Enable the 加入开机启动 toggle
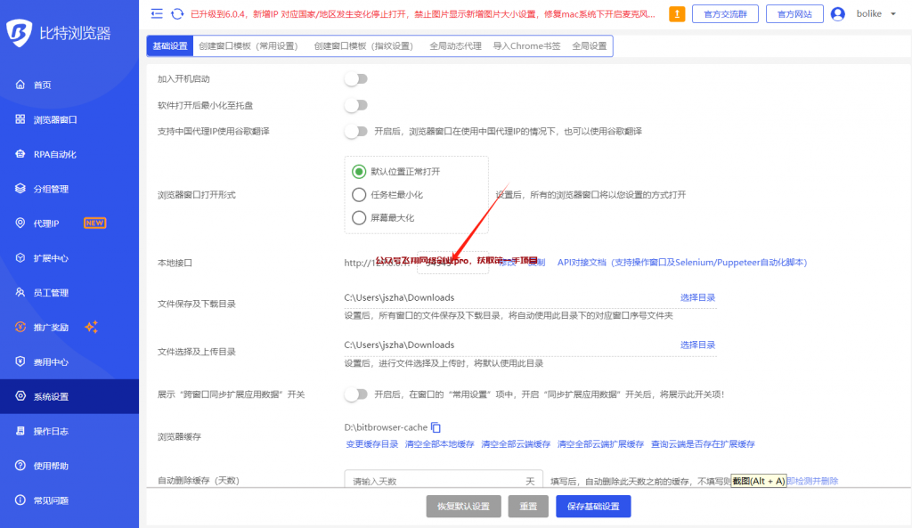The image size is (912, 528). click(x=356, y=79)
